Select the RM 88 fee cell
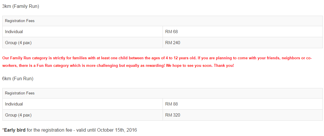This screenshot has width=324, height=136. [x=172, y=104]
